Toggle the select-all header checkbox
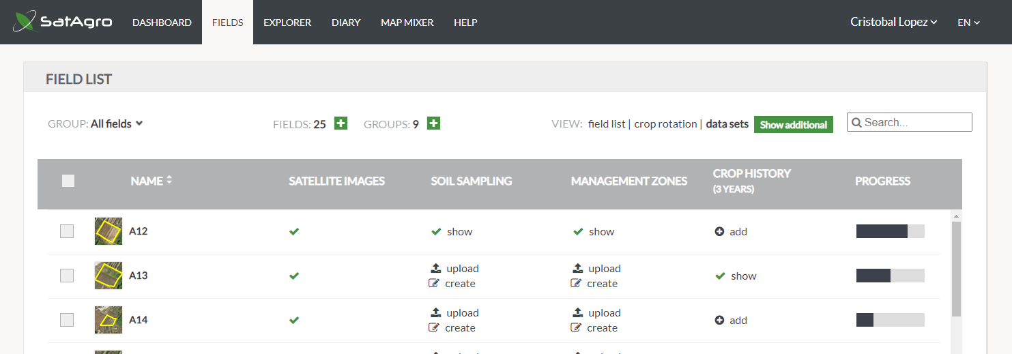The width and height of the screenshot is (1012, 354). pos(68,181)
